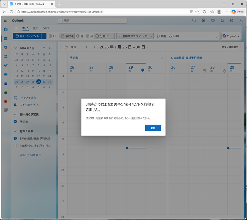247x220 pixels.
Task: Click the 予定表を追加 link
Action: point(28,98)
